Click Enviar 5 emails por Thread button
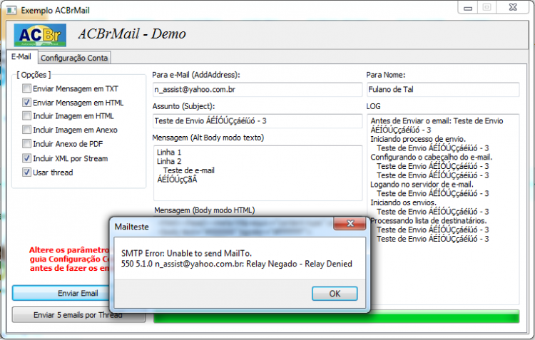Screen dimensions: 535x340 (78, 315)
